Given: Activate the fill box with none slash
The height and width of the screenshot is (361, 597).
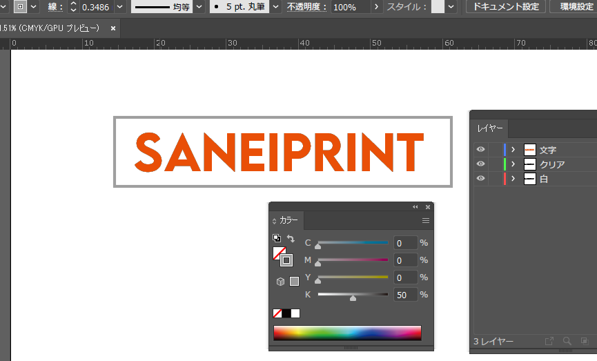Looking at the screenshot, I should pos(278,253).
